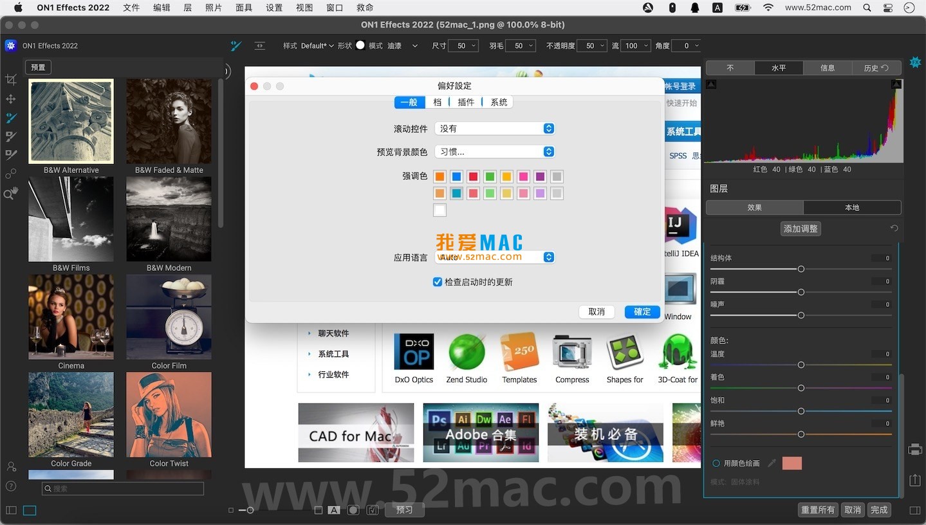Click the 预习 preview button
This screenshot has height=525, width=926.
tap(404, 510)
